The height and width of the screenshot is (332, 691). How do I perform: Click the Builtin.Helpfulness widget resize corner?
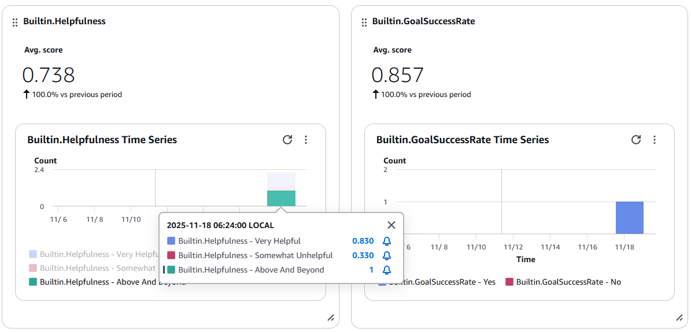(x=331, y=318)
